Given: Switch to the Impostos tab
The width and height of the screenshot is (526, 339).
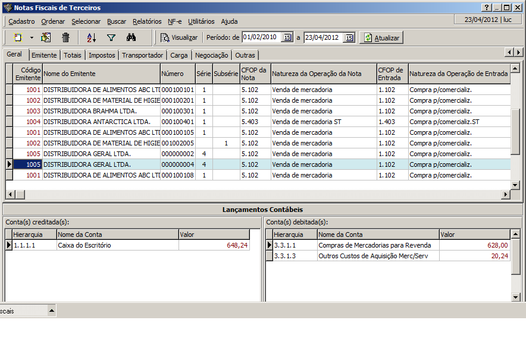Looking at the screenshot, I should click(102, 55).
